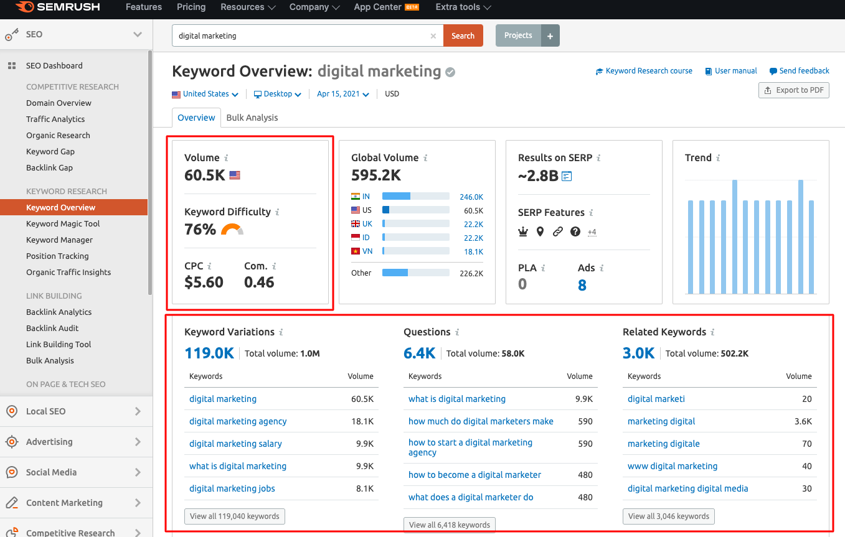Open the Apr 15, 2021 date dropdown
845x537 pixels.
point(343,94)
